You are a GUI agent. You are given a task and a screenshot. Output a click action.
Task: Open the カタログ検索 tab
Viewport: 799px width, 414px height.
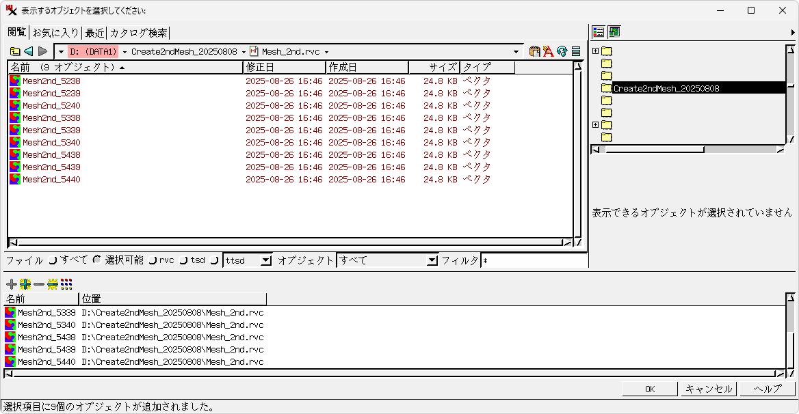138,33
